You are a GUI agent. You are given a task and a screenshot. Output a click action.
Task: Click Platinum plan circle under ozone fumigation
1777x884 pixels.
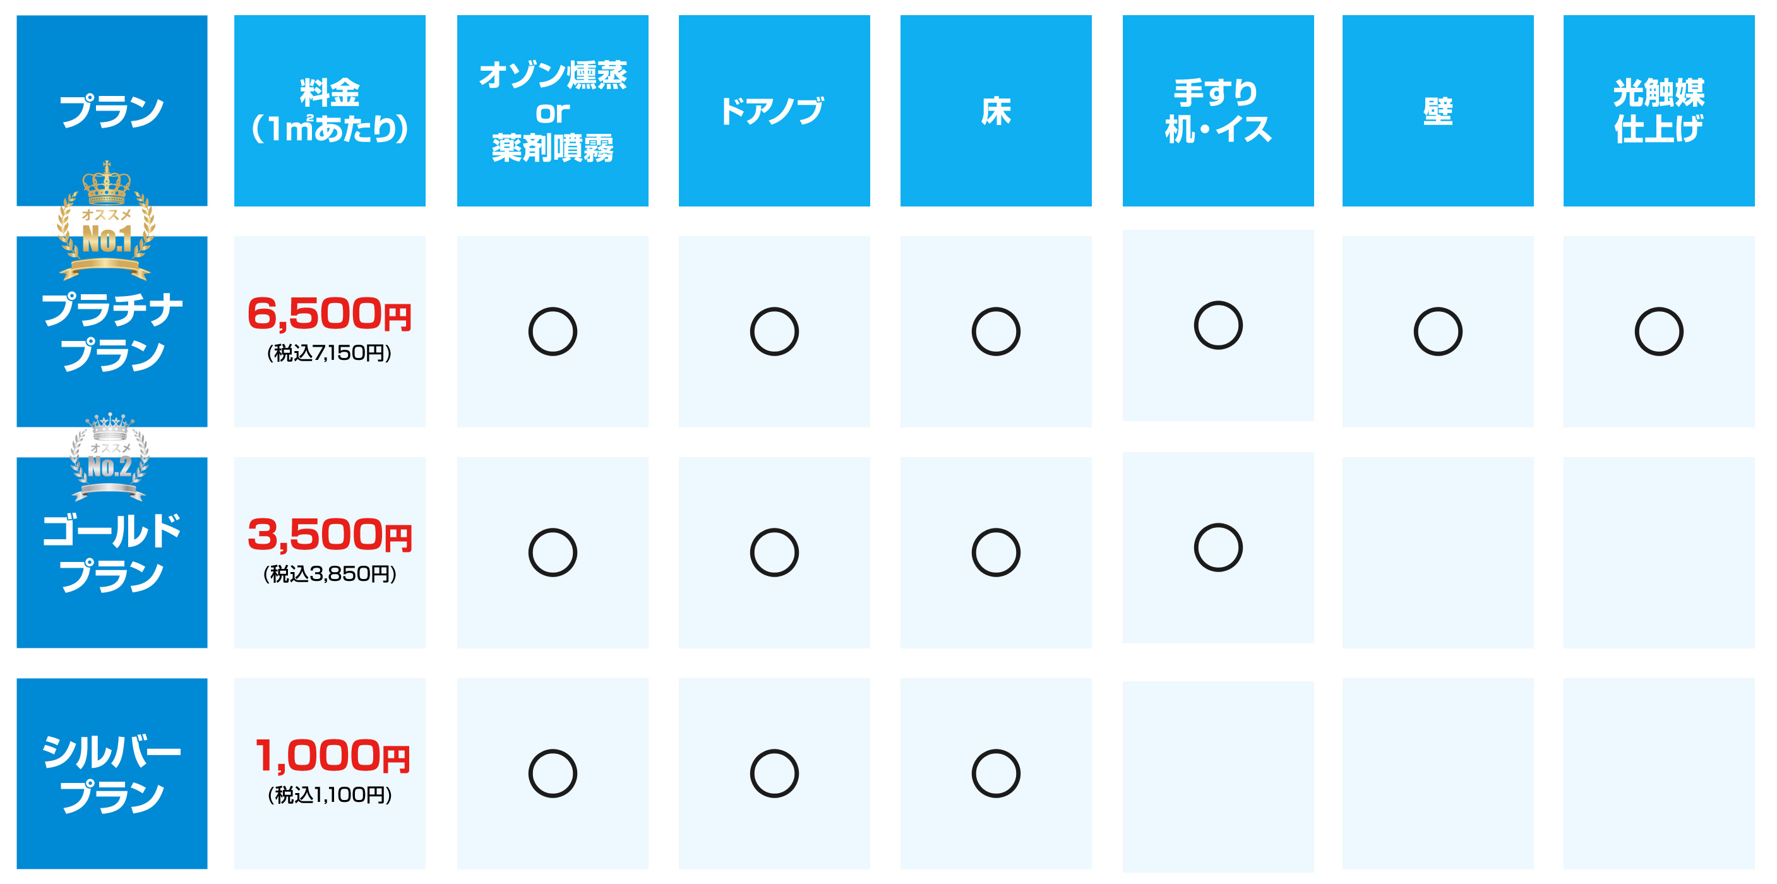coord(553,331)
